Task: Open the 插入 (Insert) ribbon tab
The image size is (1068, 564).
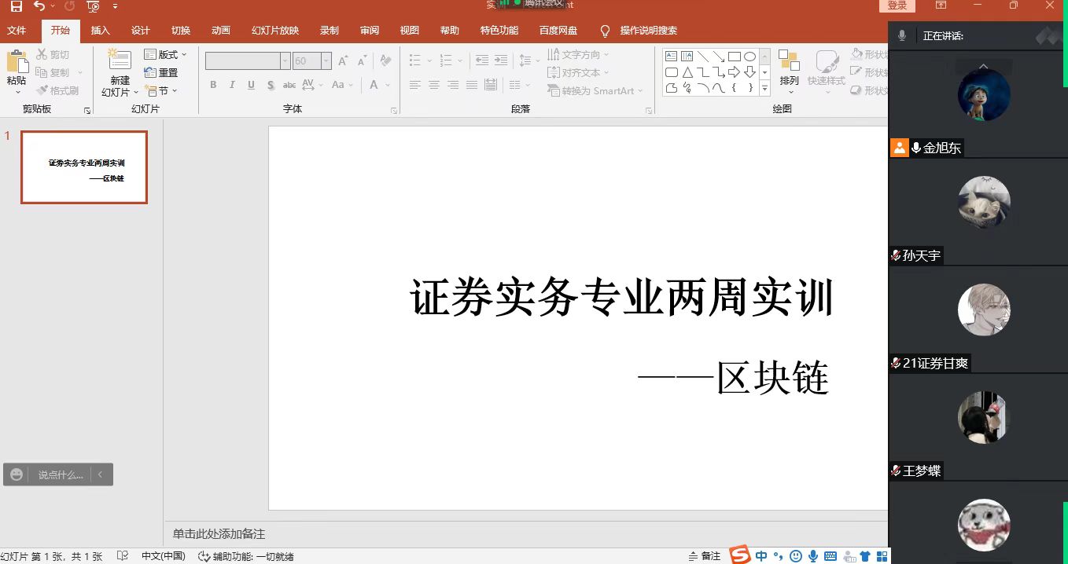Action: pyautogui.click(x=100, y=31)
